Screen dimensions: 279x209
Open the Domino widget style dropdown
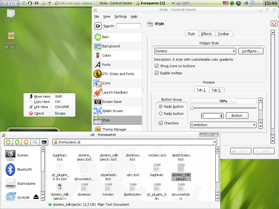pos(195,51)
